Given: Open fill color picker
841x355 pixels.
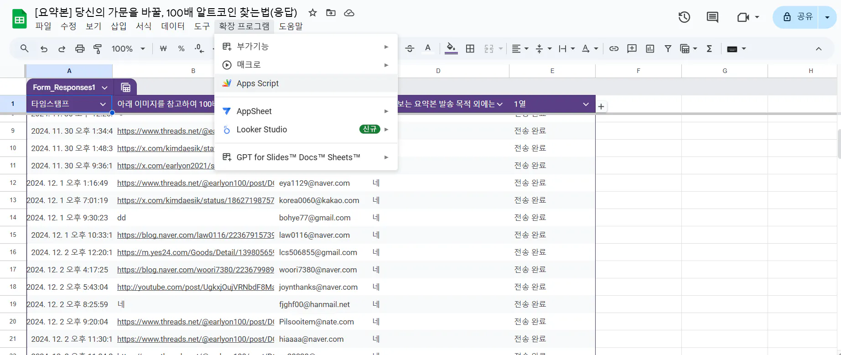Looking at the screenshot, I should tap(451, 48).
